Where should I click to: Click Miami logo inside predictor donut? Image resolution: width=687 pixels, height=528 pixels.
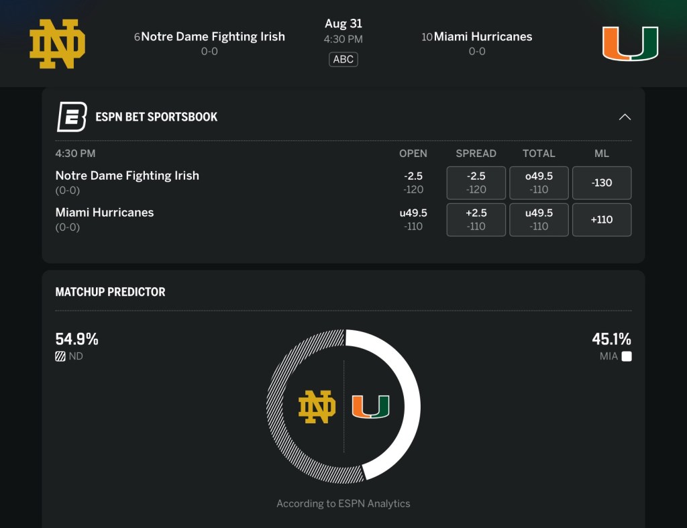(x=370, y=407)
